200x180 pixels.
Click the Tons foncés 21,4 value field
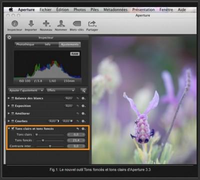coord(76,141)
